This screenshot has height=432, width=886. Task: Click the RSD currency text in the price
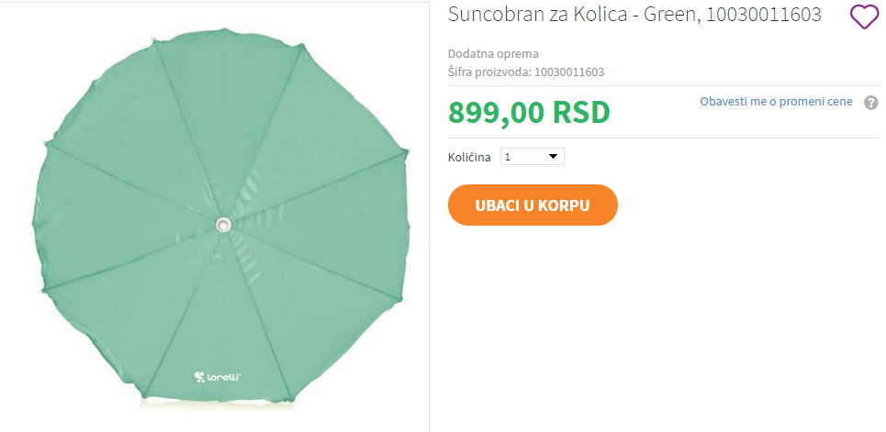(x=581, y=112)
